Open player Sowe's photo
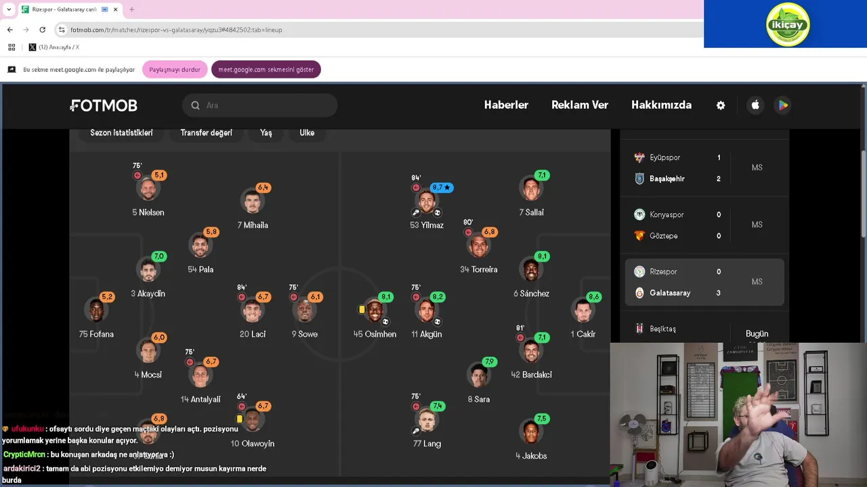 (304, 310)
